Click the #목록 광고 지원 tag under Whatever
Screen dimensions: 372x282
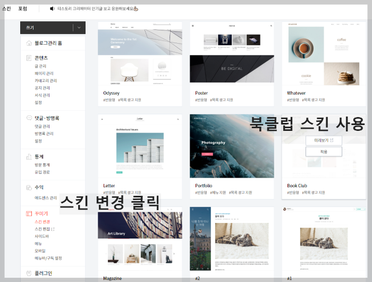[x=314, y=100]
